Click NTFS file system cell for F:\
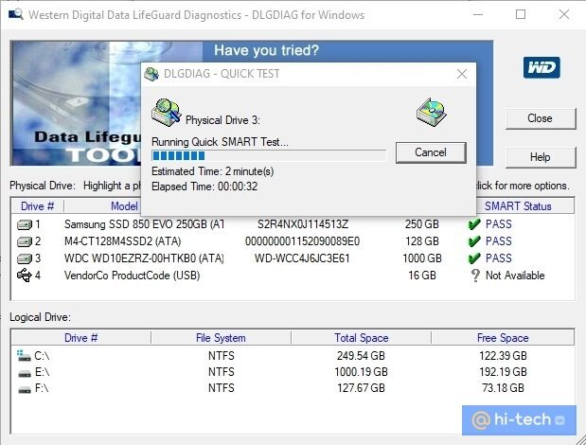 pos(222,388)
